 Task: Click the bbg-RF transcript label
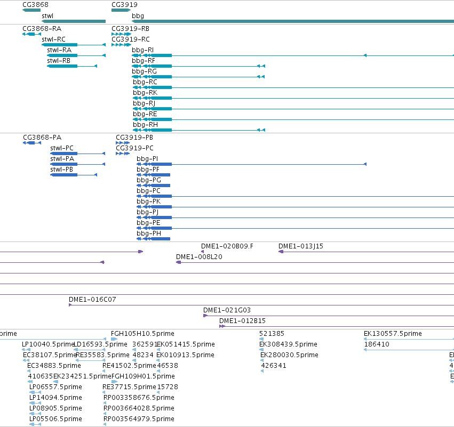(x=144, y=61)
